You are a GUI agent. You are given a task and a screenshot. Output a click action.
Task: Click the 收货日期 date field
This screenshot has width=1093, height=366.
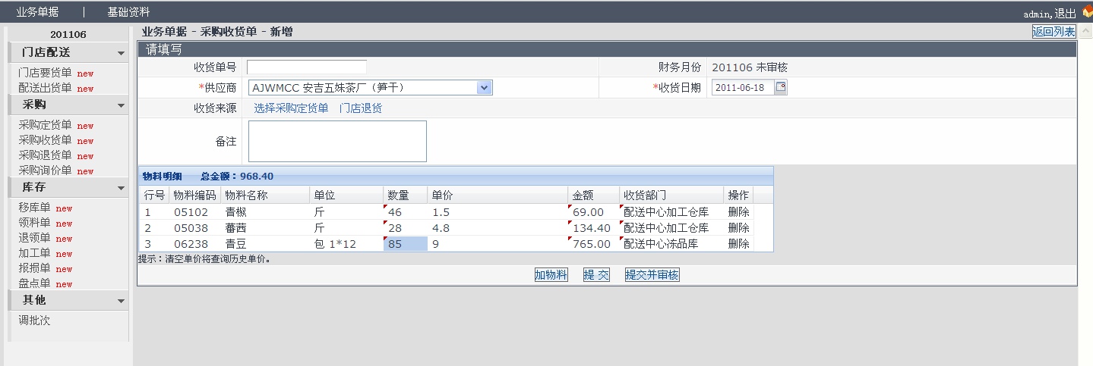(744, 87)
